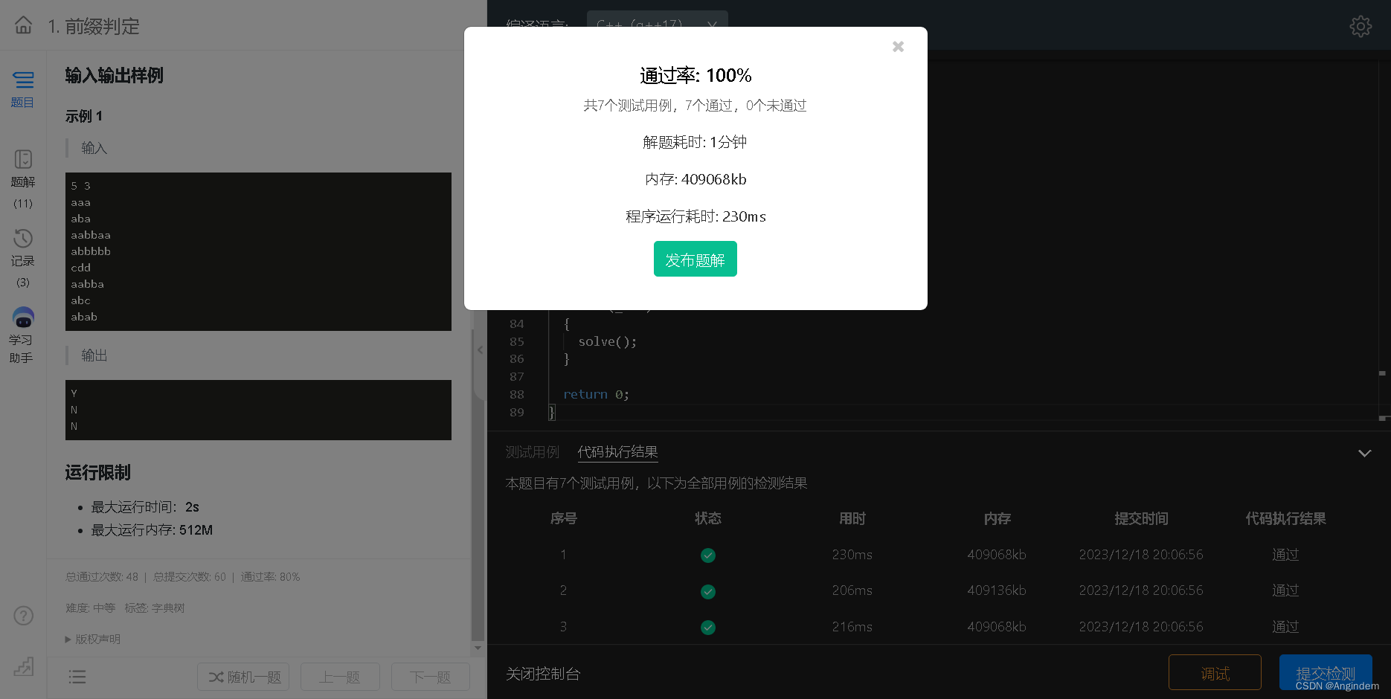Viewport: 1391px width, 699px height.
Task: Switch to the 代码执行结果 tab
Action: [617, 452]
